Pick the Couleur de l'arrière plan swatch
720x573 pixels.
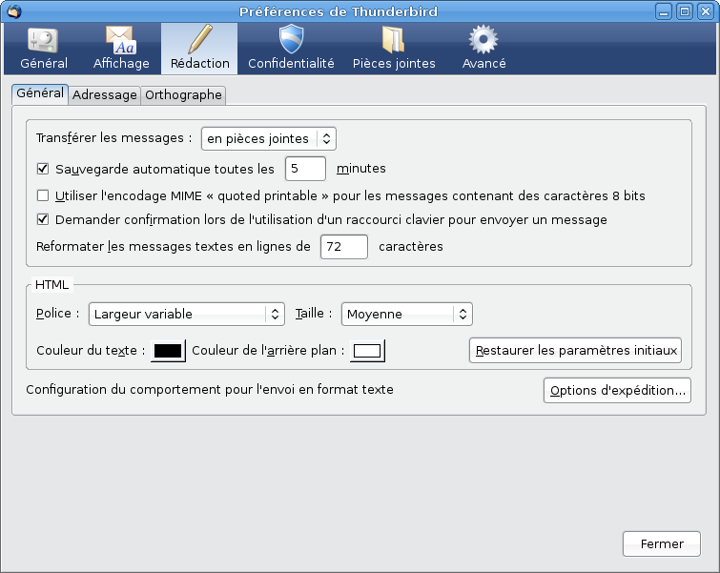(367, 351)
